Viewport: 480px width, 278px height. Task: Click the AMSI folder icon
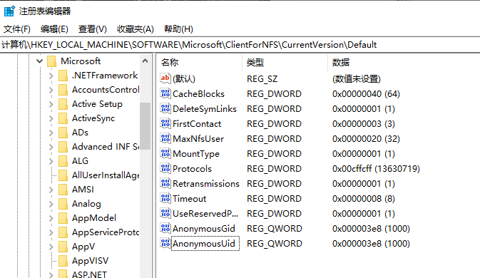point(63,190)
